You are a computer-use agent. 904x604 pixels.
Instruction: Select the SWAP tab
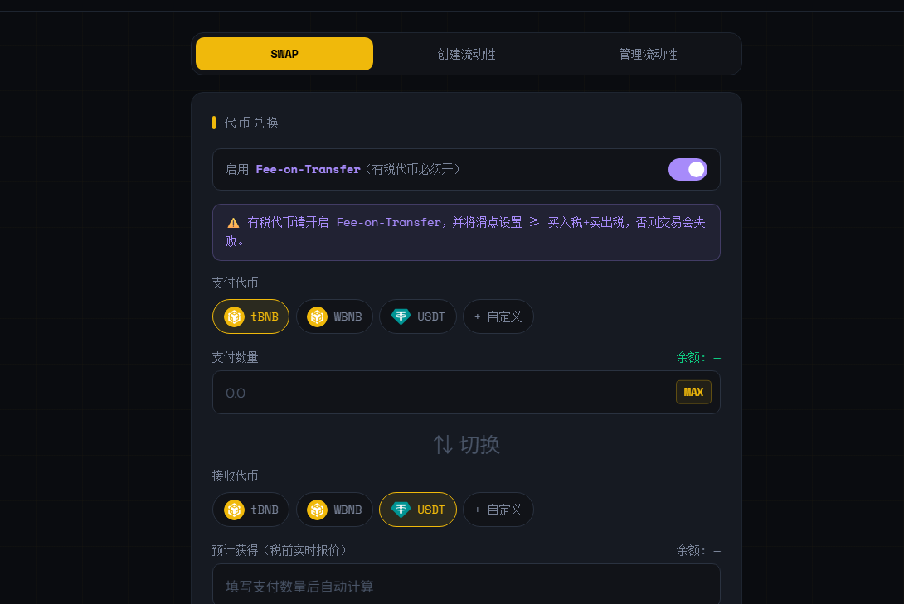tap(284, 54)
